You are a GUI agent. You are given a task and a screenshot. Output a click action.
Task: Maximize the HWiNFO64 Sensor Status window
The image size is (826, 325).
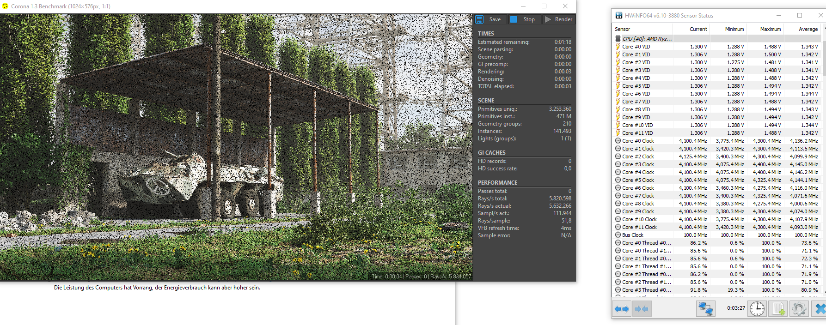800,16
